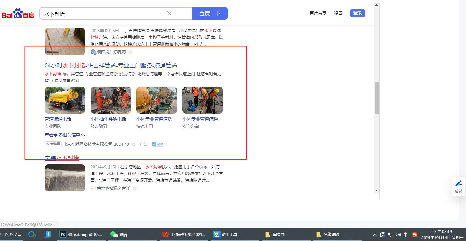Screen dimensions: 466x241
Task: Click the 管道疏通电话 yellow truck thumbnail
Action: [65, 100]
